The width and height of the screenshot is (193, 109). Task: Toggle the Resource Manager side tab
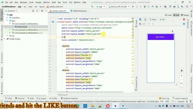[x=2, y=32]
